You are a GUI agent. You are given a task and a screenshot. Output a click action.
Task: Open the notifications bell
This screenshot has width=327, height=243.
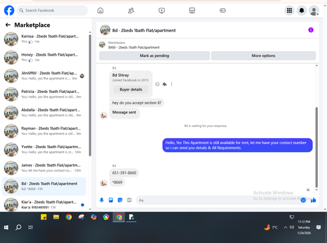301,10
